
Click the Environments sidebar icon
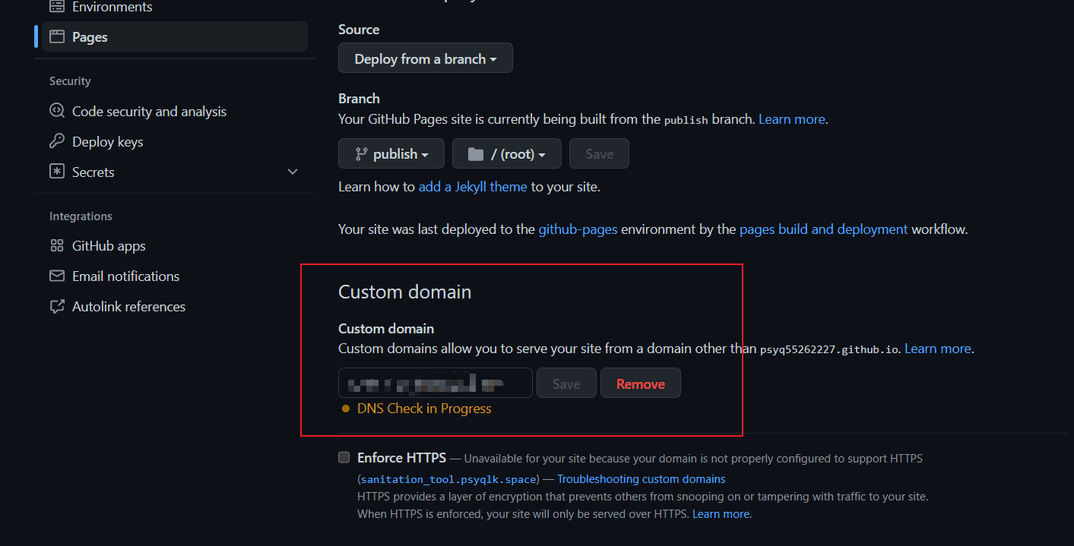pyautogui.click(x=57, y=7)
